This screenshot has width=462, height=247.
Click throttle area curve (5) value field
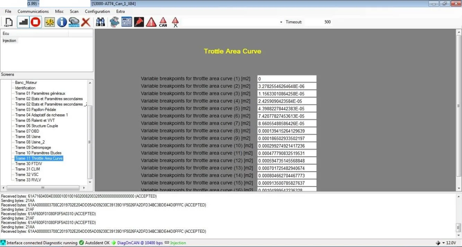coord(287,108)
